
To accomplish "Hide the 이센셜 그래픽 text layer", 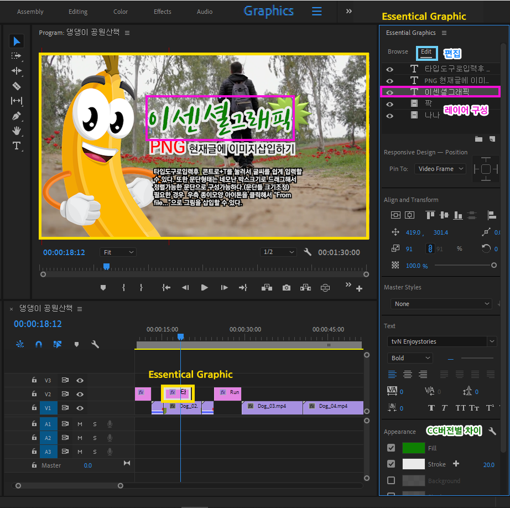I will (x=389, y=93).
